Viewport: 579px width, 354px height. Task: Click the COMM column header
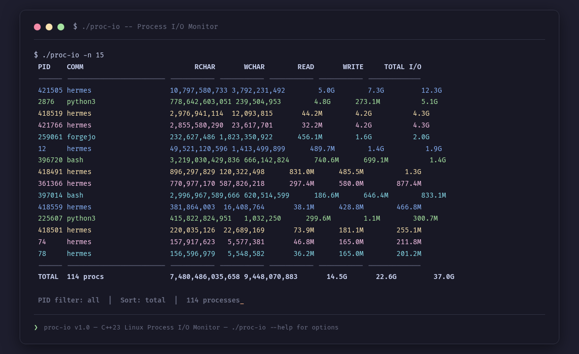[75, 67]
